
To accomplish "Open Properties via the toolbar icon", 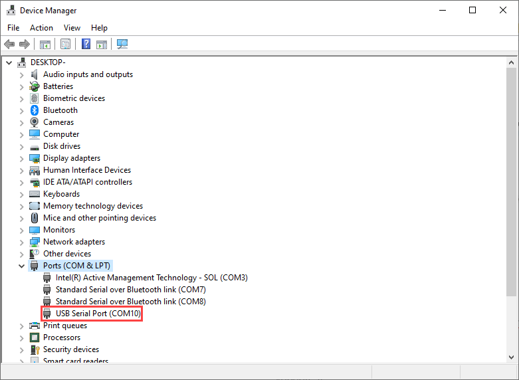I will coord(65,44).
